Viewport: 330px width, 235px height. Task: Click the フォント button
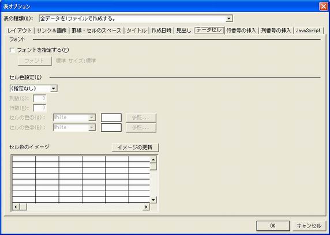click(35, 61)
